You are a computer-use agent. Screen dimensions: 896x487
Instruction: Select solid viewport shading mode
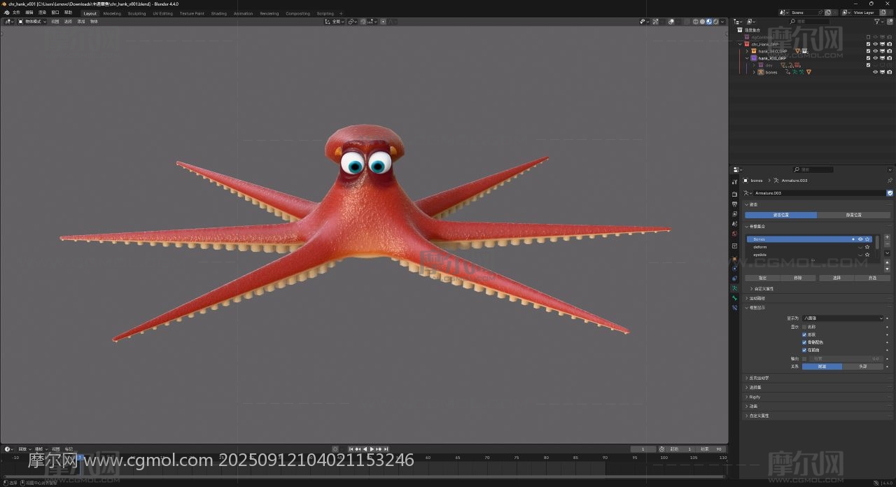click(702, 22)
